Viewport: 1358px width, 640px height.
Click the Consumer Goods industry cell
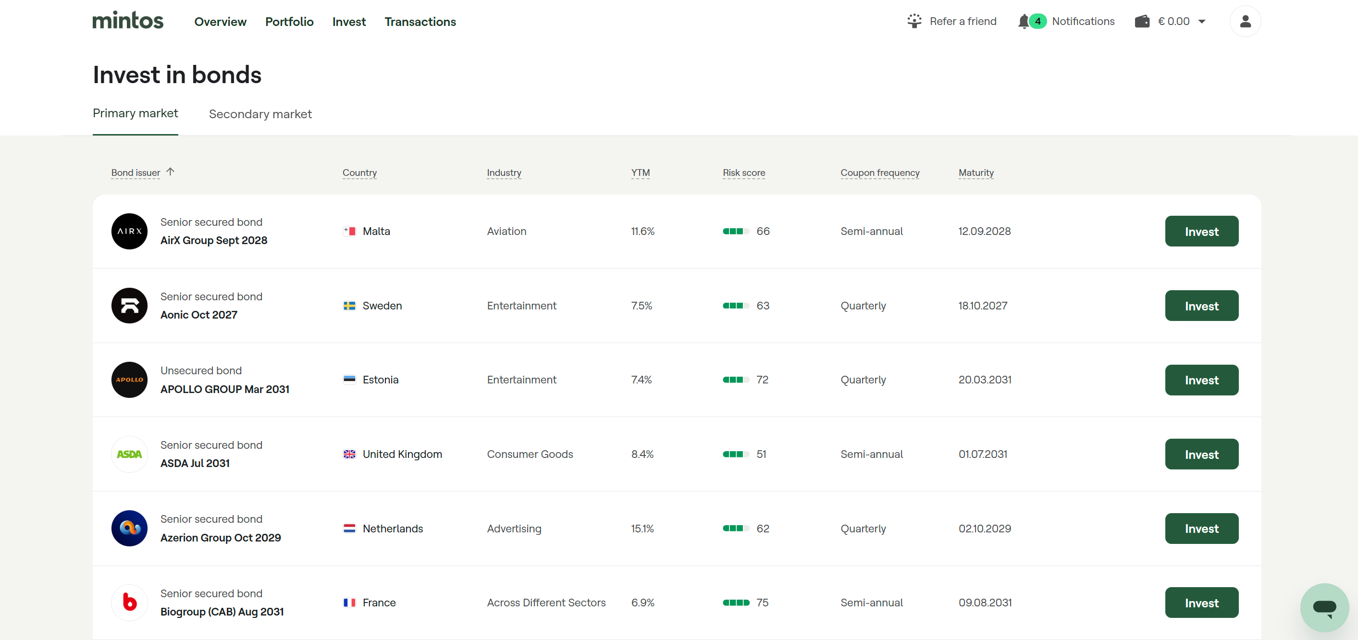click(530, 454)
